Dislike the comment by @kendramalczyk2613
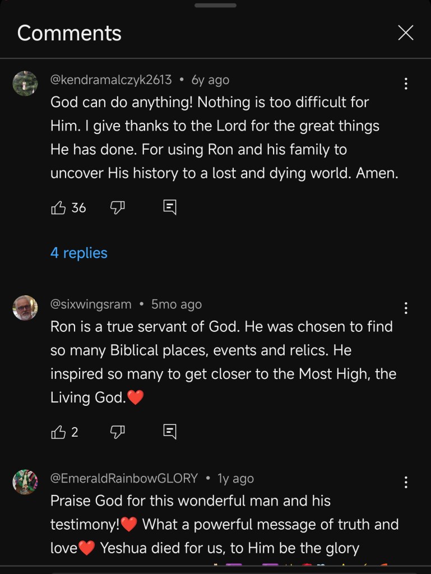 [117, 208]
